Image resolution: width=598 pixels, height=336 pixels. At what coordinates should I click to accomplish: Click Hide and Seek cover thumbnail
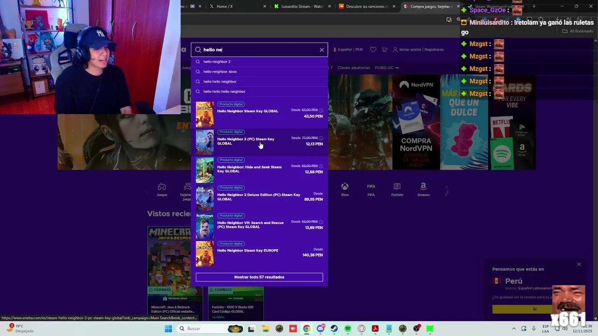pyautogui.click(x=205, y=170)
